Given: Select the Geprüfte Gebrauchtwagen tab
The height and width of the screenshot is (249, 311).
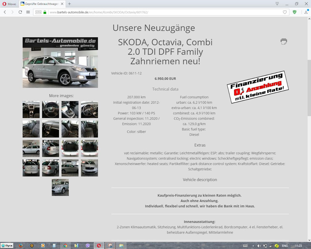Looking at the screenshot, I should 42,4.
